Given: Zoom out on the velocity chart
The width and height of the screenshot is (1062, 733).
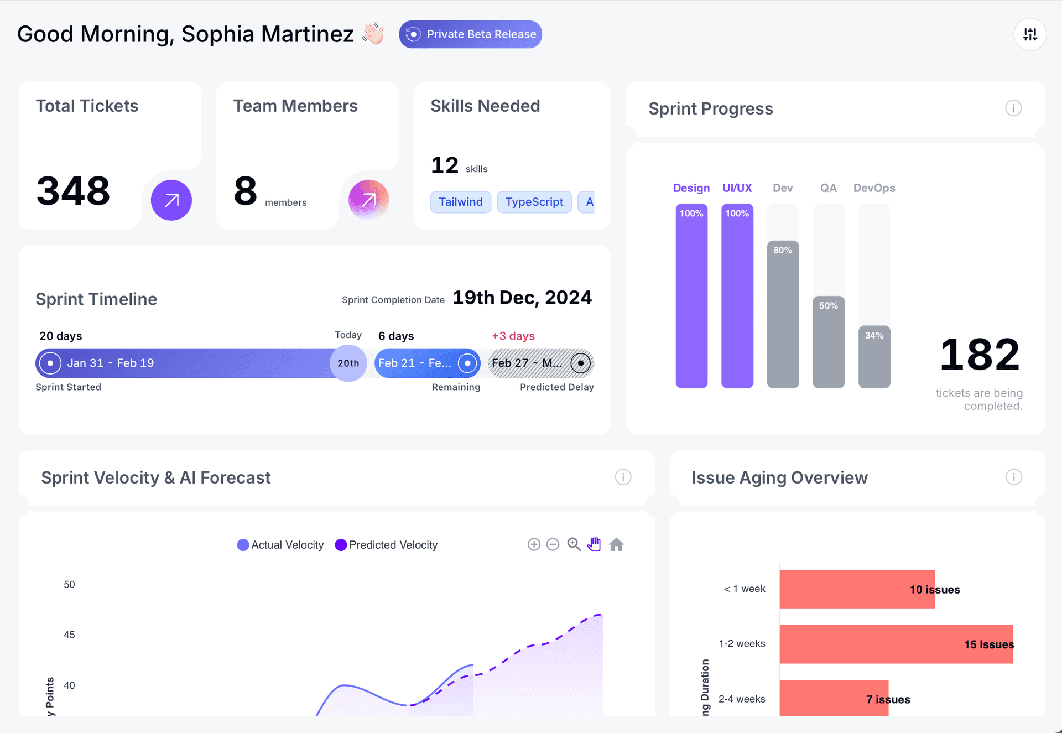Looking at the screenshot, I should tap(553, 544).
